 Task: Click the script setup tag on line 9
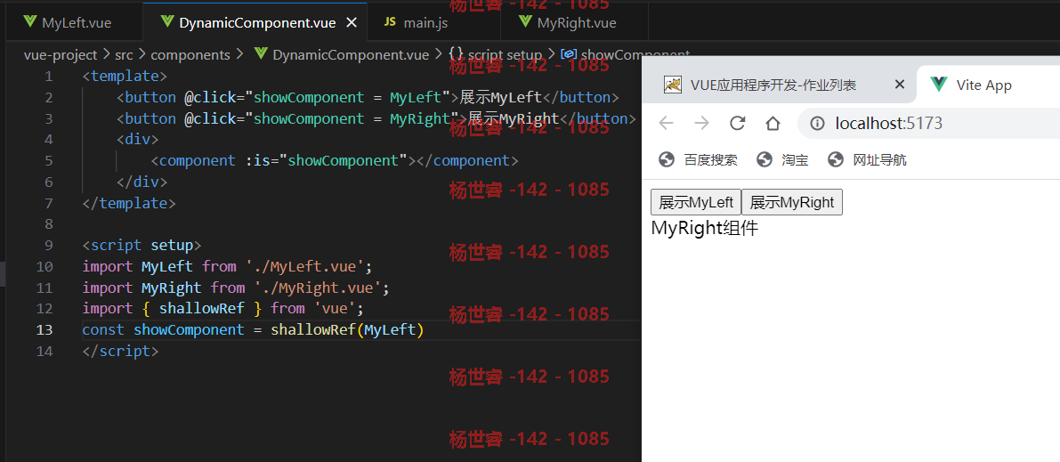click(x=142, y=245)
